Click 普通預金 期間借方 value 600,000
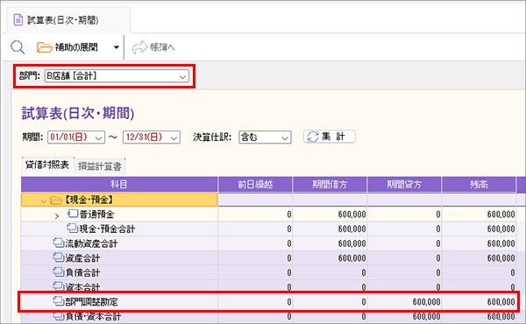The image size is (526, 324). tap(352, 215)
